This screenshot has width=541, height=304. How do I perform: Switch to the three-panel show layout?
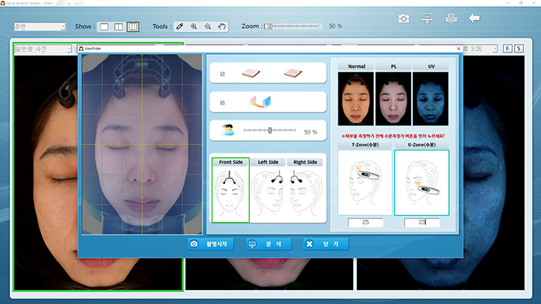pyautogui.click(x=133, y=26)
